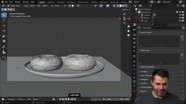
Task: Jump to the timeline end frame
Action: click(75, 99)
